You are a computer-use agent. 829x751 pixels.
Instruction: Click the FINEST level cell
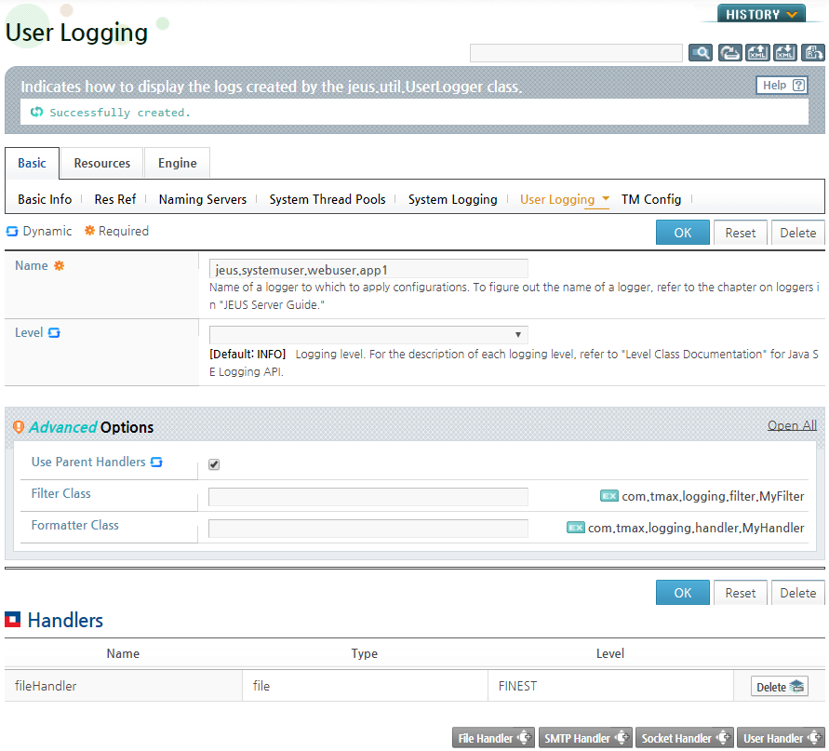click(x=610, y=686)
